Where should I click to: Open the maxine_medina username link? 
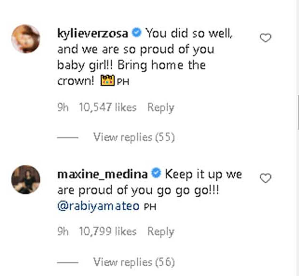click(x=103, y=174)
